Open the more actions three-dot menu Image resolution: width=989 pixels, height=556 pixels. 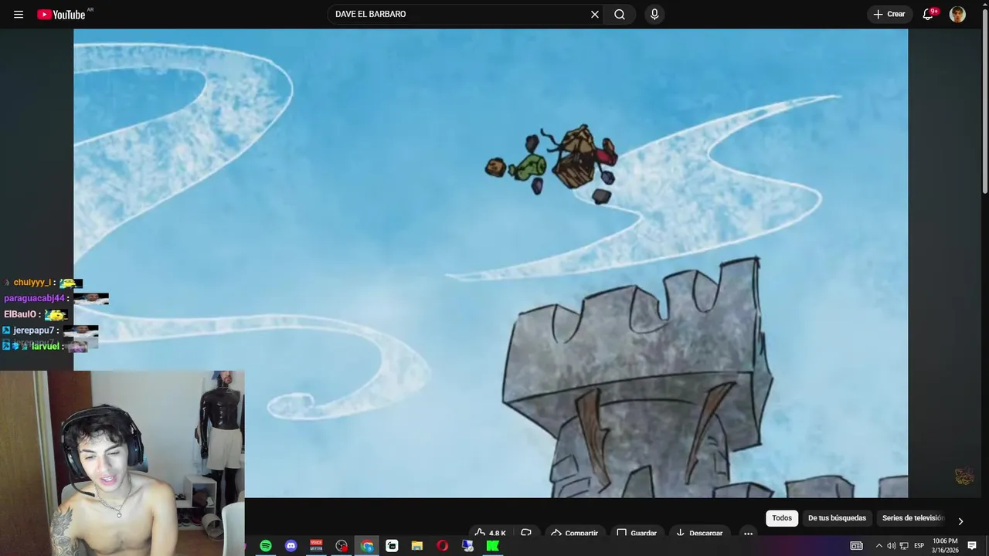tap(748, 533)
